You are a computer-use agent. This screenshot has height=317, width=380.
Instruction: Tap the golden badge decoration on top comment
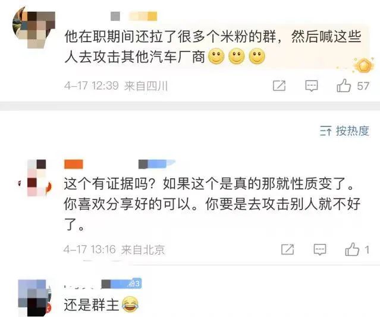pyautogui.click(x=363, y=65)
